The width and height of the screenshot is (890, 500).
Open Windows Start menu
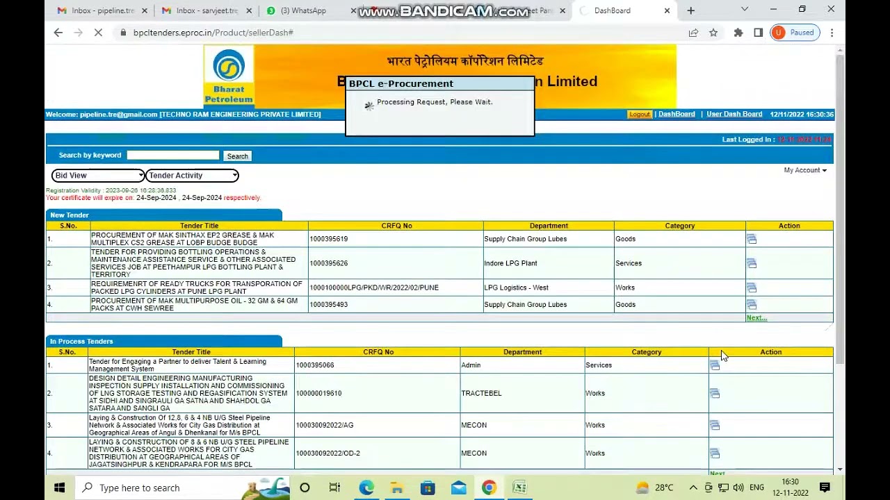pos(60,487)
